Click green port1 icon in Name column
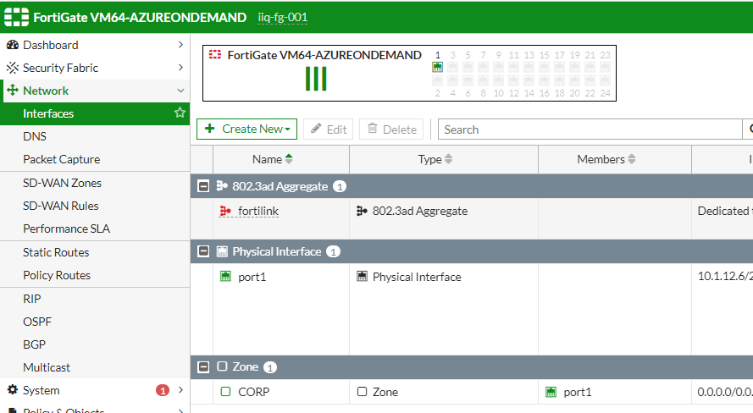Screen dimensions: 753x413 click(x=225, y=276)
